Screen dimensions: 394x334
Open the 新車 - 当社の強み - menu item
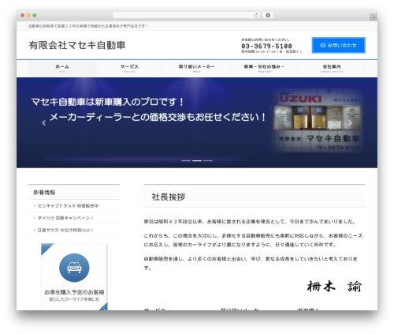tap(264, 69)
